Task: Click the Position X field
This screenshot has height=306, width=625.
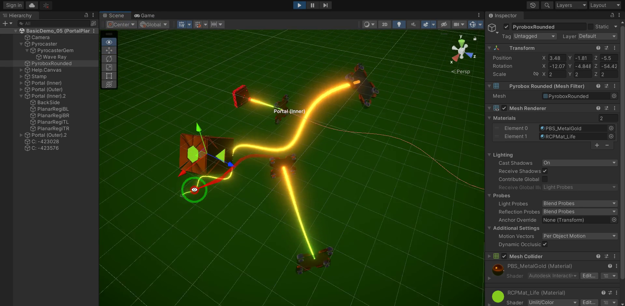Action: coord(557,58)
